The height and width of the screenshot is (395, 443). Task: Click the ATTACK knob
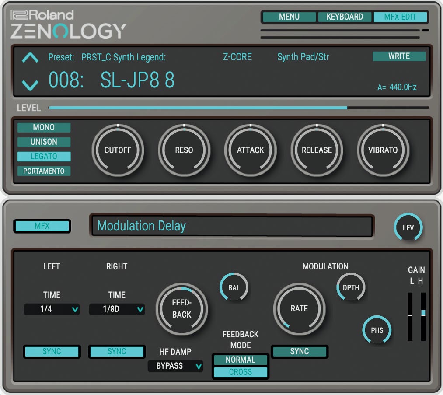[251, 150]
